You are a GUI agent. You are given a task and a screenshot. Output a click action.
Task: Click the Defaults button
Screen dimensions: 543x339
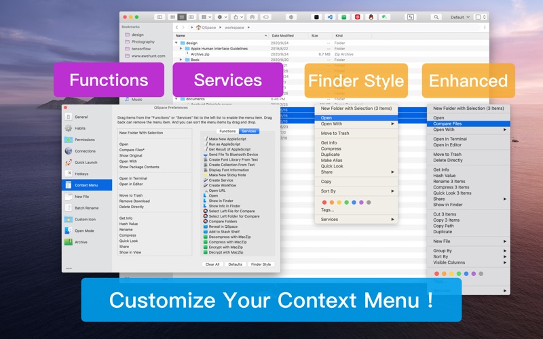click(235, 264)
